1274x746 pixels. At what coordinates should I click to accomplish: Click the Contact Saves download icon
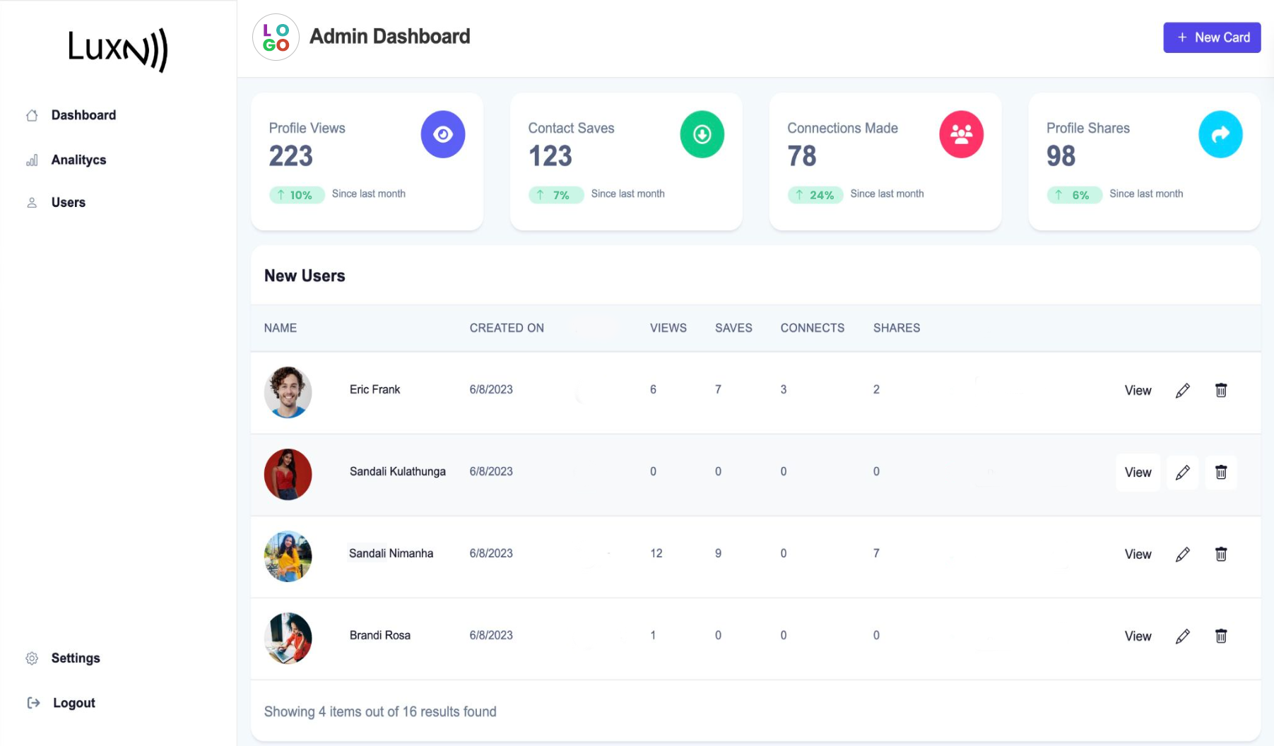pyautogui.click(x=702, y=134)
